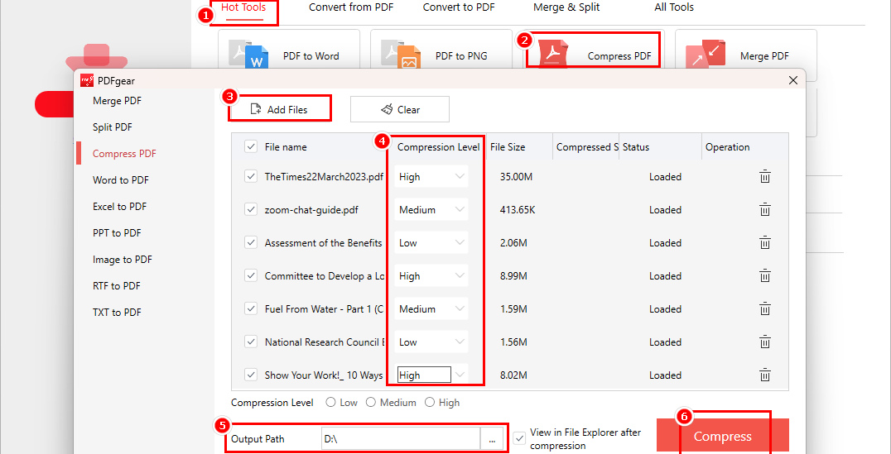Click the File Size column header
This screenshot has width=891, height=454.
point(508,147)
